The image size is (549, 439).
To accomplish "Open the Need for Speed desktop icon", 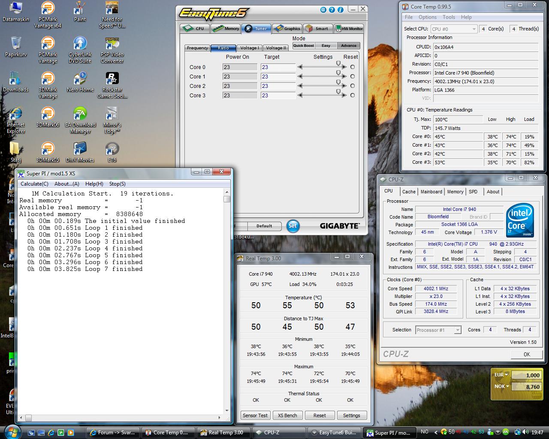I will click(112, 15).
